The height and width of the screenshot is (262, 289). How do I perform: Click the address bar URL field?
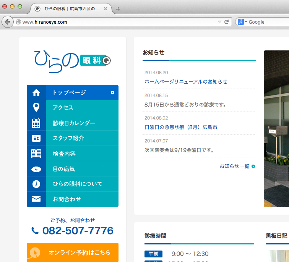(x=115, y=22)
